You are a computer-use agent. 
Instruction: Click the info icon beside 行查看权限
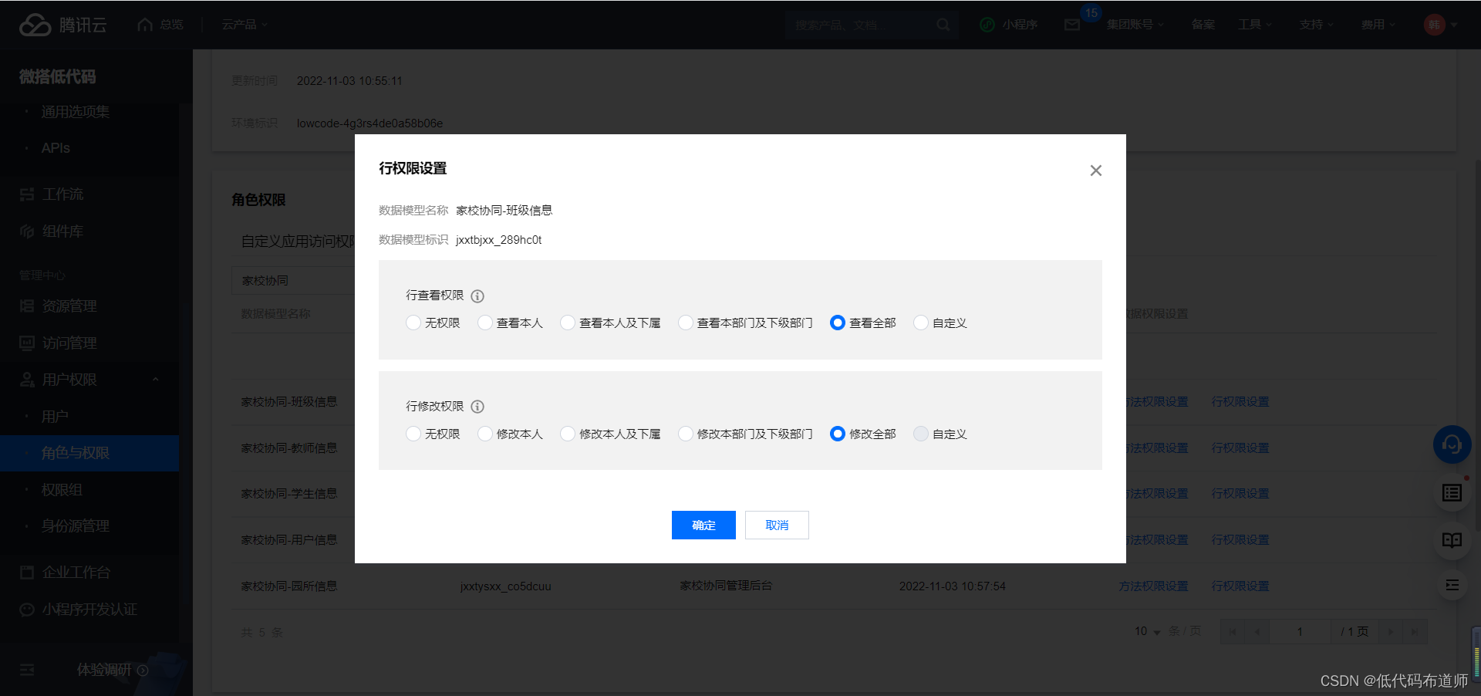click(x=477, y=296)
